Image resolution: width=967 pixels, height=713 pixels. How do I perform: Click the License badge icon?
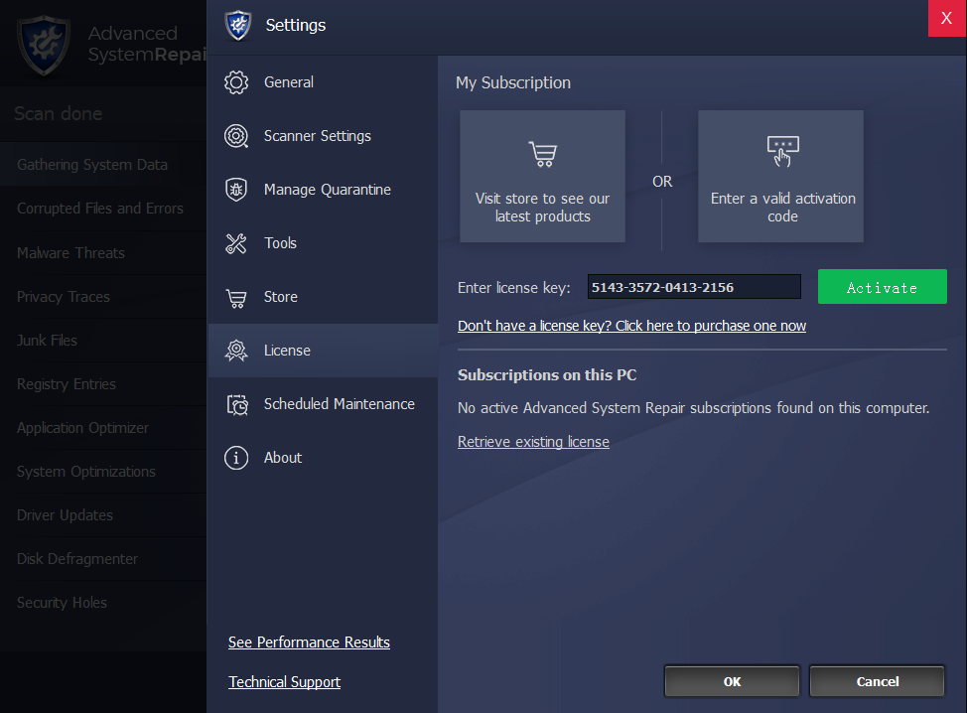click(x=236, y=351)
